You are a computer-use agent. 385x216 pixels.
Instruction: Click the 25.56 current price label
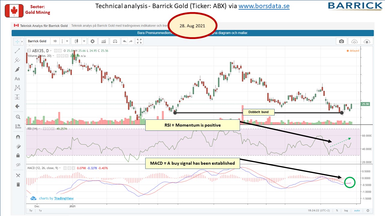coord(365,104)
